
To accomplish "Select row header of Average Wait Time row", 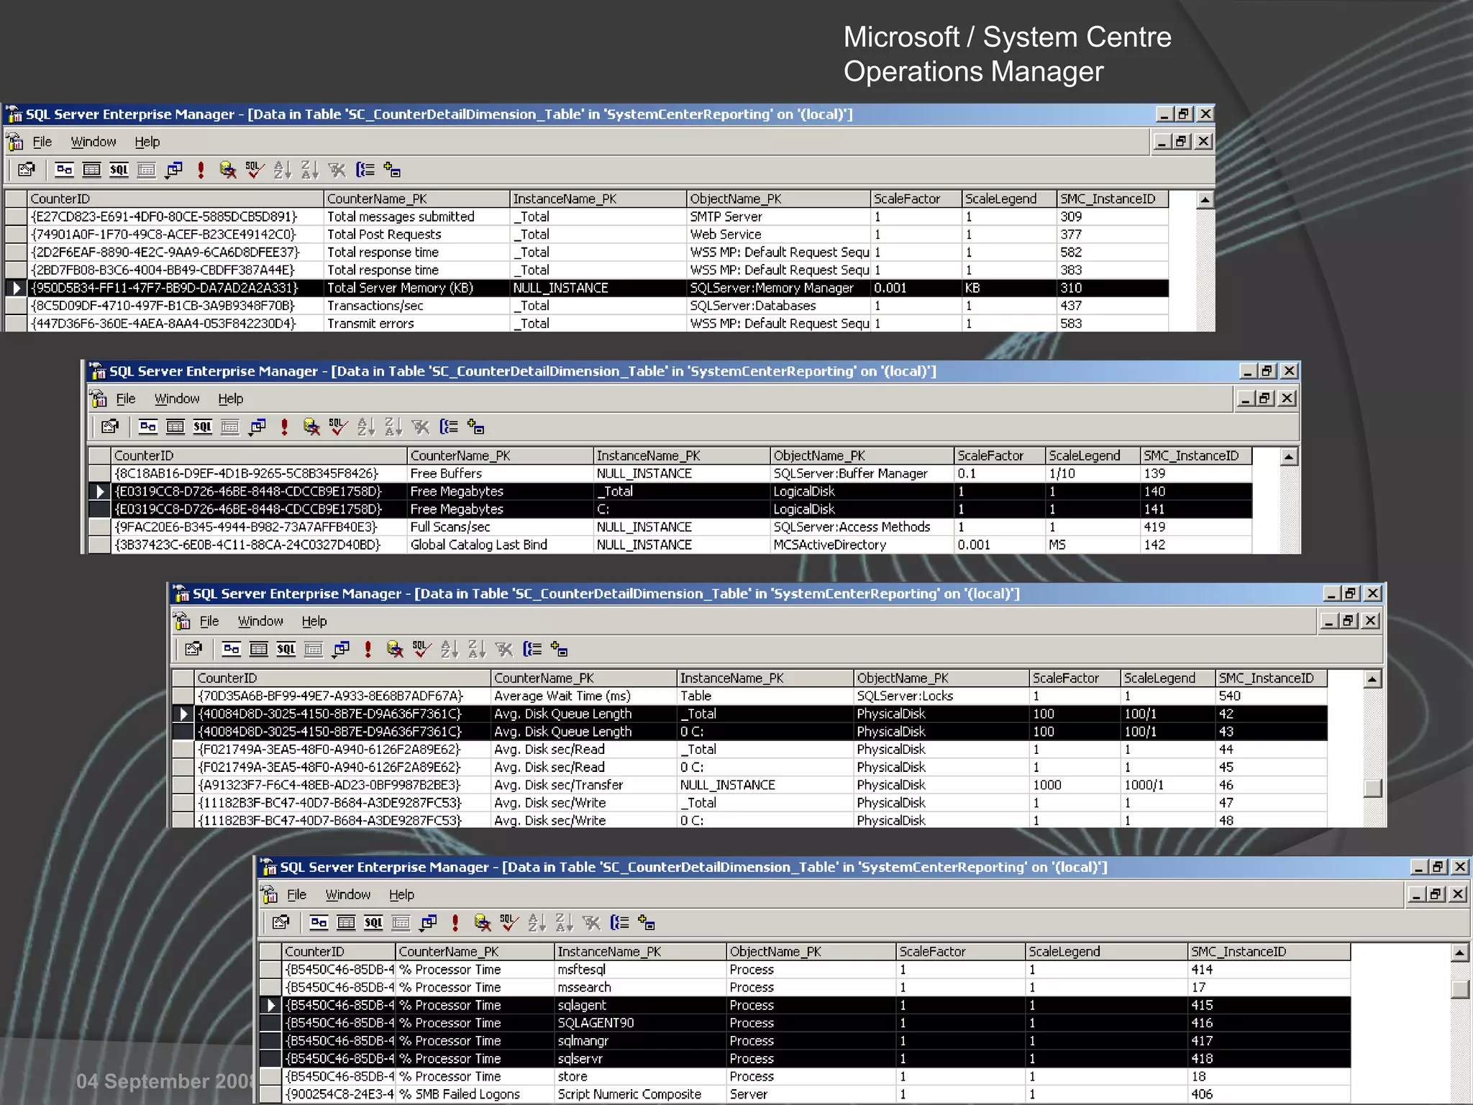I will (x=183, y=696).
